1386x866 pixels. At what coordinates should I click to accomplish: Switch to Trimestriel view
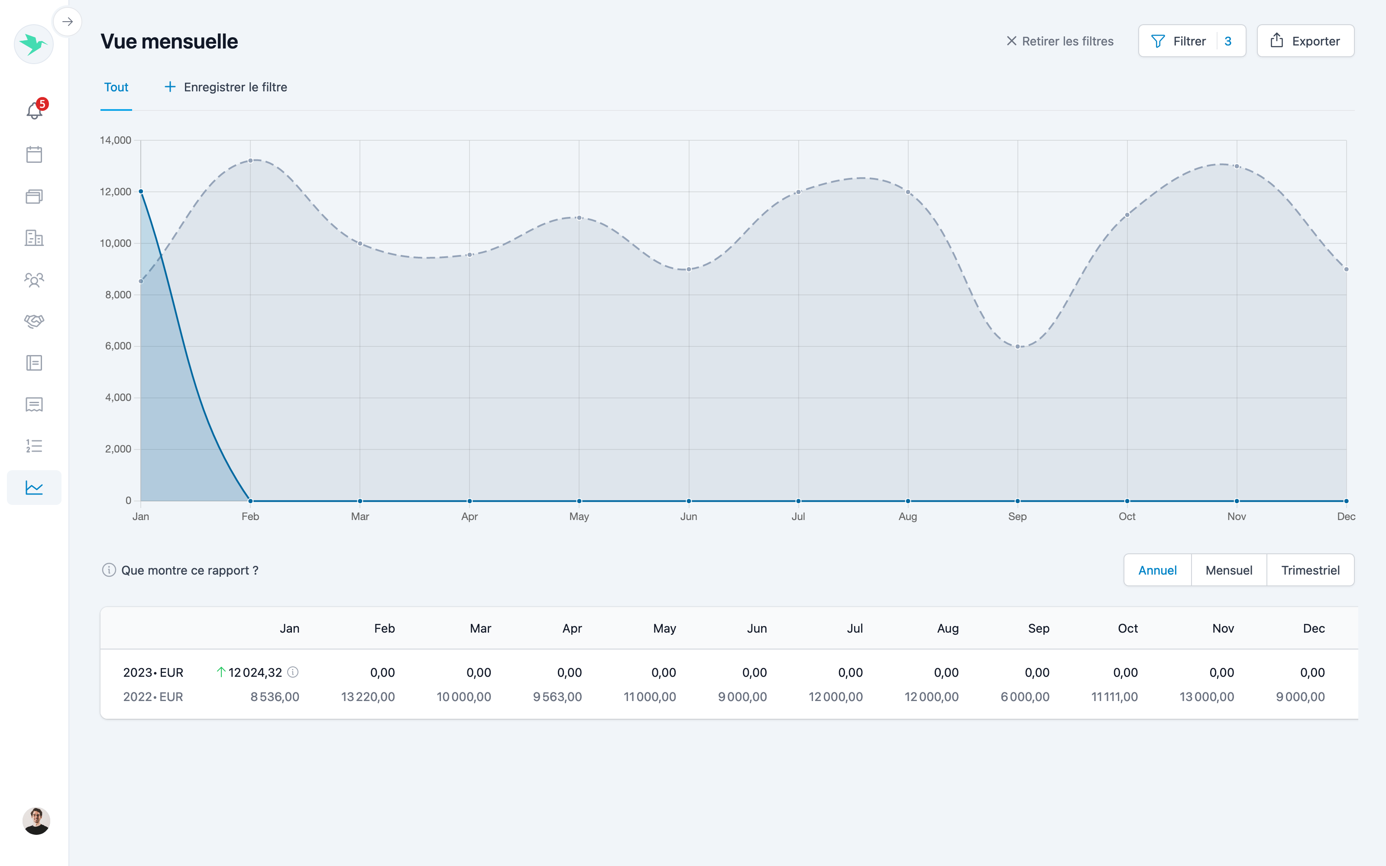(x=1310, y=570)
